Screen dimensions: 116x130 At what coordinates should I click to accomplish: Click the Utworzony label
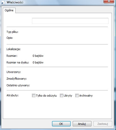click(14, 72)
